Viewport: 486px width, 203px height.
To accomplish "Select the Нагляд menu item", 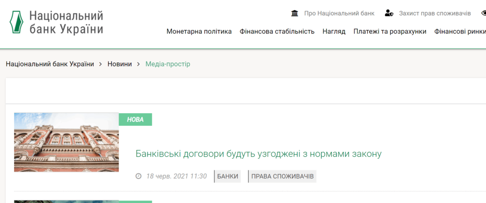I will [334, 32].
